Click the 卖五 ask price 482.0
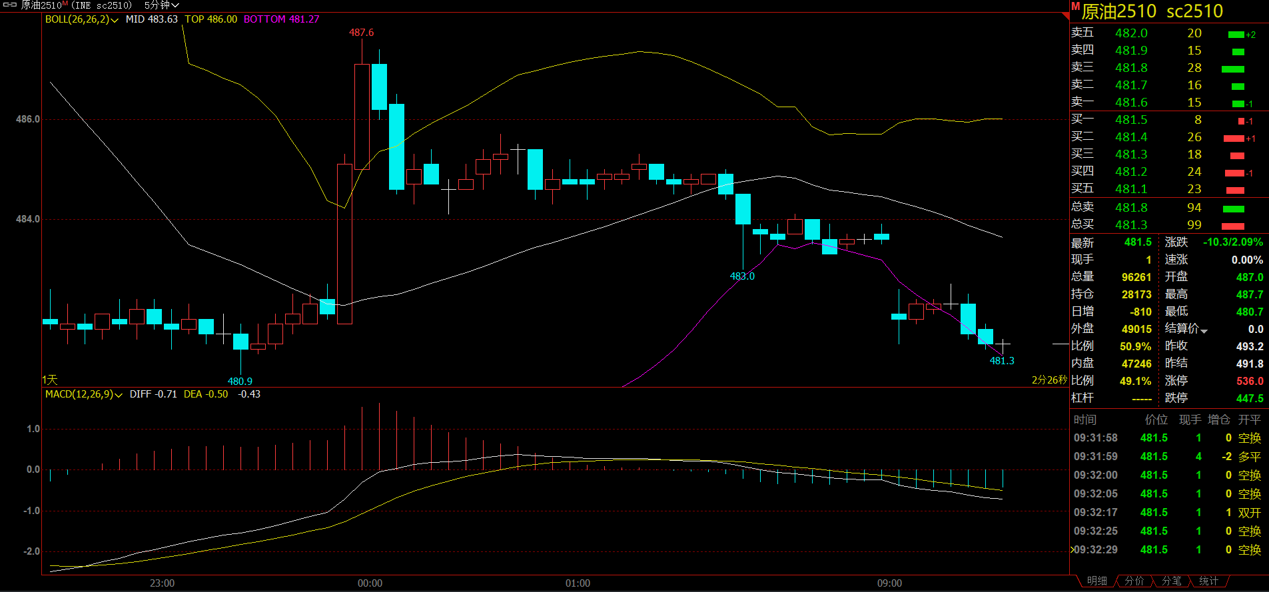This screenshot has width=1269, height=592. pyautogui.click(x=1131, y=33)
